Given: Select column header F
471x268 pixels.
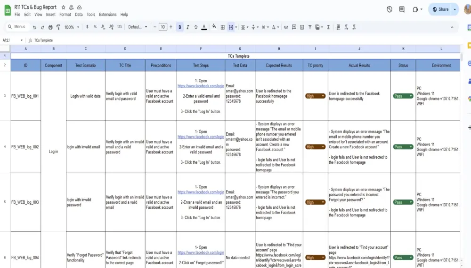Looking at the screenshot, I should point(201,48).
